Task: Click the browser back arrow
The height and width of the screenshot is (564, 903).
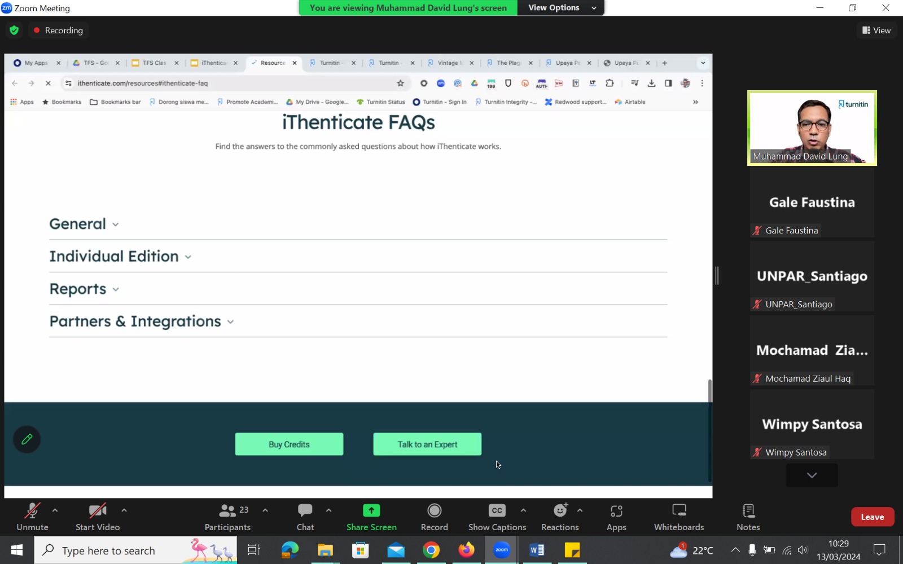Action: coord(15,83)
